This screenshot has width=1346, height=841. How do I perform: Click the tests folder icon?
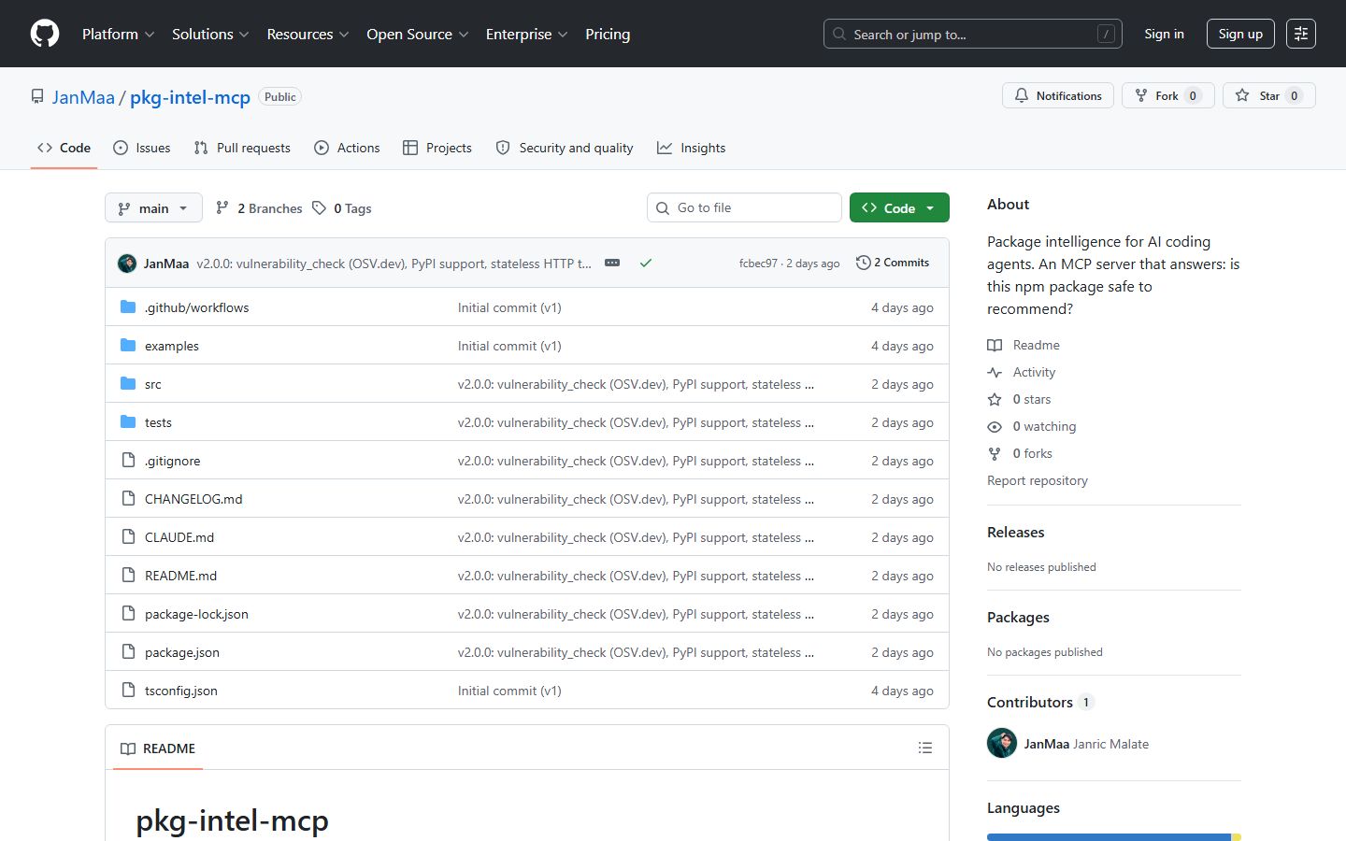click(x=128, y=421)
